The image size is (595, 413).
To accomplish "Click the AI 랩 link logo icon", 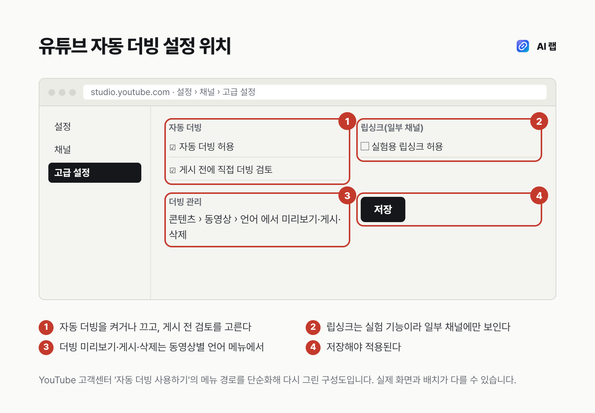I will click(x=523, y=46).
